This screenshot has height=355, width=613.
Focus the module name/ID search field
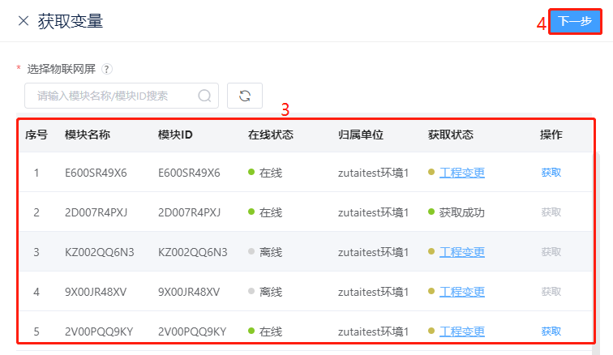(x=121, y=96)
